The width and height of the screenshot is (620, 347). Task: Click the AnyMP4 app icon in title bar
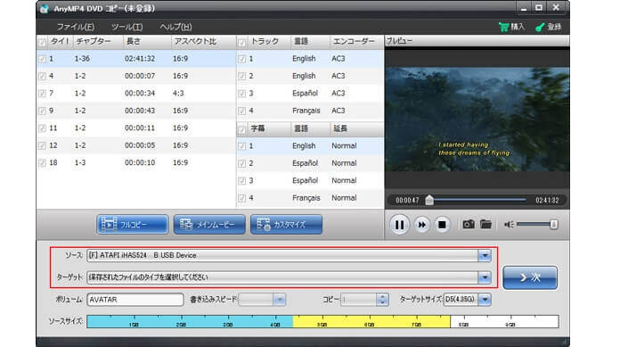coord(45,8)
